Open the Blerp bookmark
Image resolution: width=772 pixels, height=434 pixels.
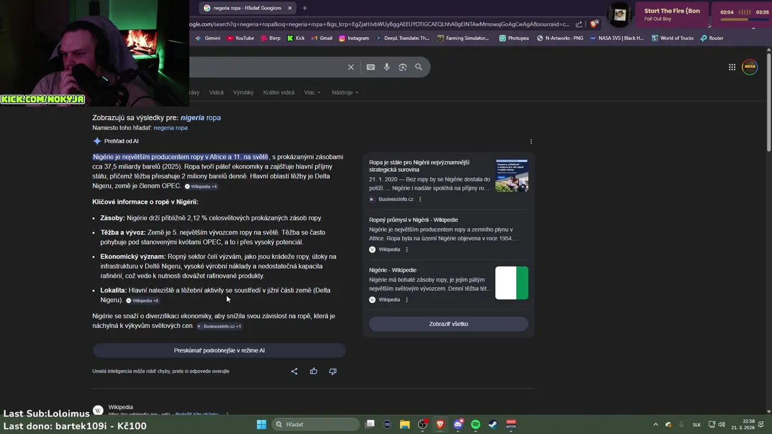point(270,38)
